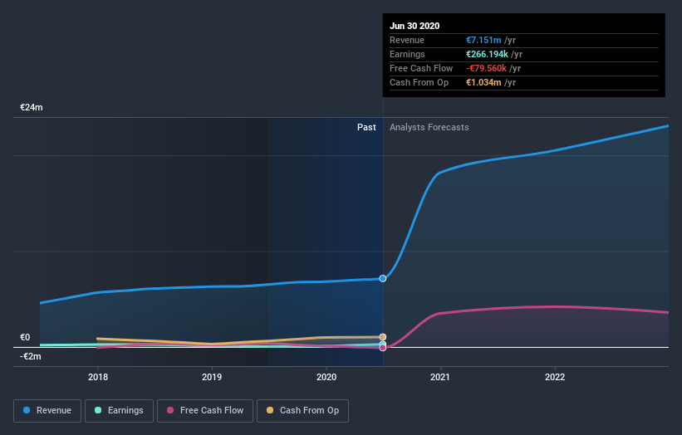Click the €1.034m cash from op value
The height and width of the screenshot is (435, 682).
click(483, 82)
